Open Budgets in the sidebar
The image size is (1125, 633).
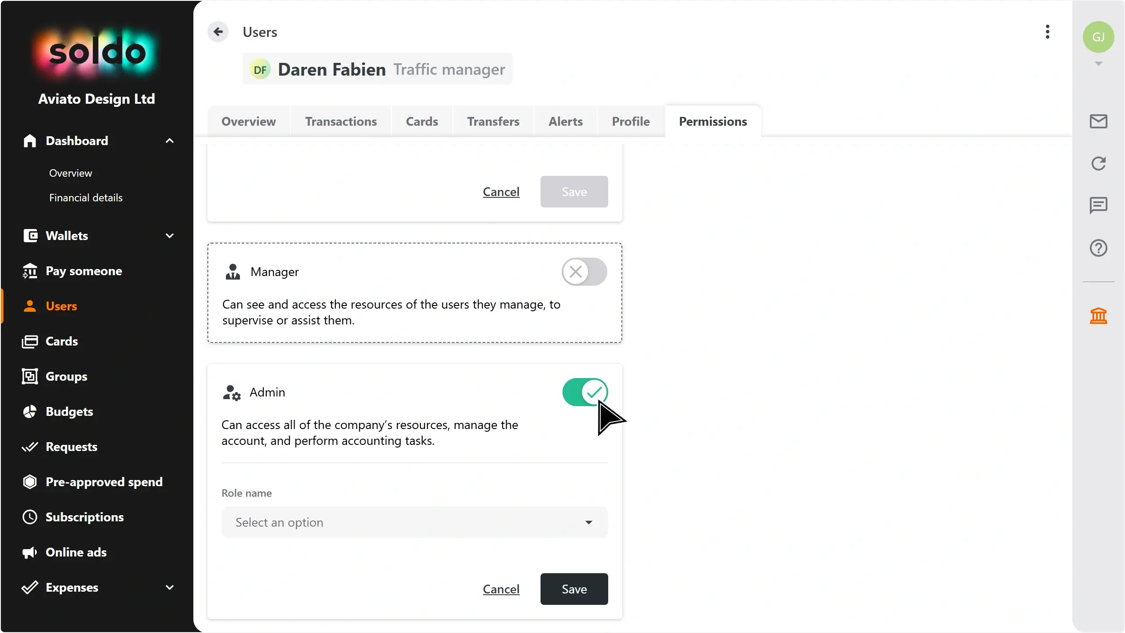69,411
